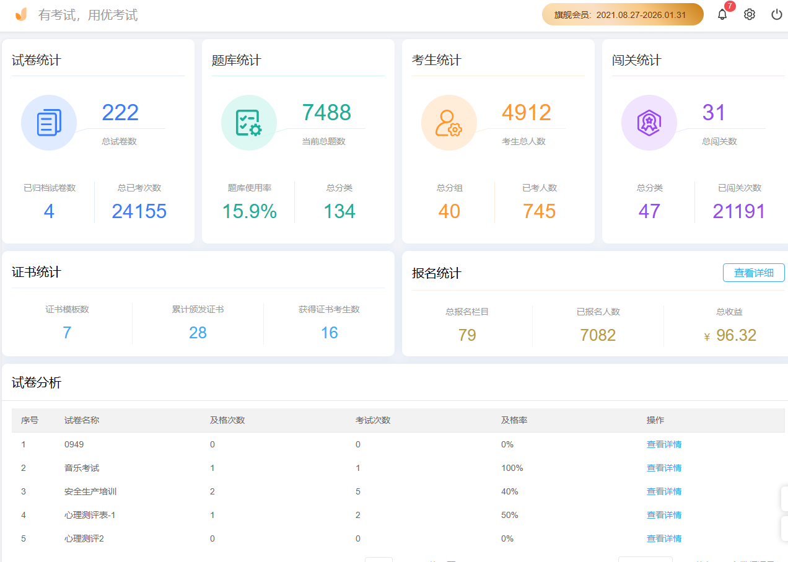Click the 考生总人数 figure 4912
Viewport: 788px width, 562px height.
(527, 112)
